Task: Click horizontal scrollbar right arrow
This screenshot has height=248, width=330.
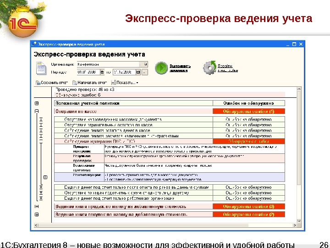Action: click(294, 225)
